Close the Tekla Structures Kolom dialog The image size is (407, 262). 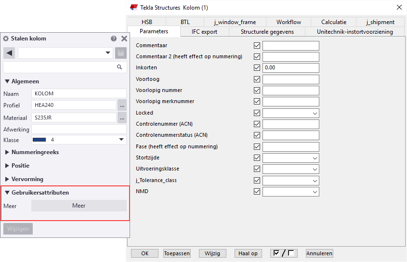pyautogui.click(x=399, y=7)
